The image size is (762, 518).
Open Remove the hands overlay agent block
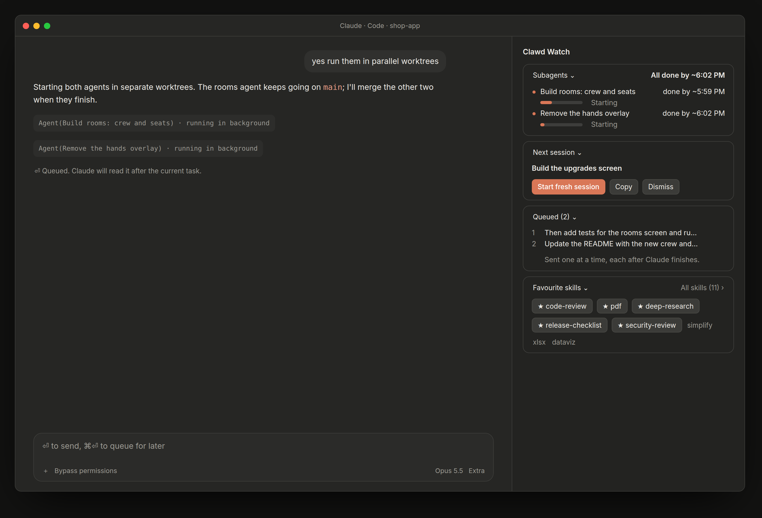pos(148,148)
